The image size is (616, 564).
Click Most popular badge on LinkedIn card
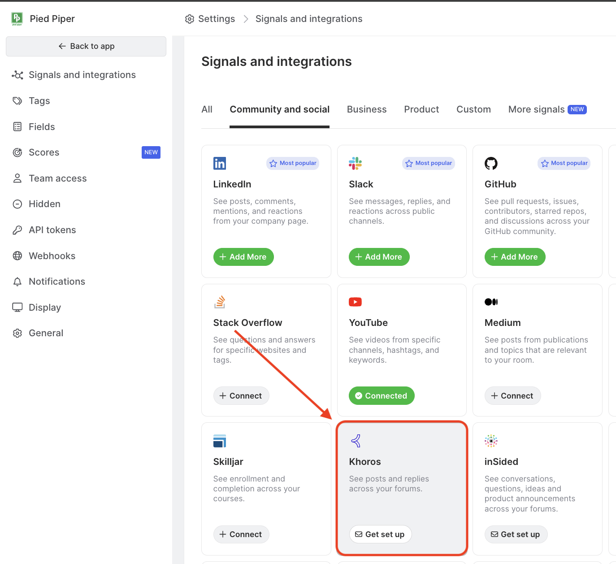pyautogui.click(x=293, y=163)
